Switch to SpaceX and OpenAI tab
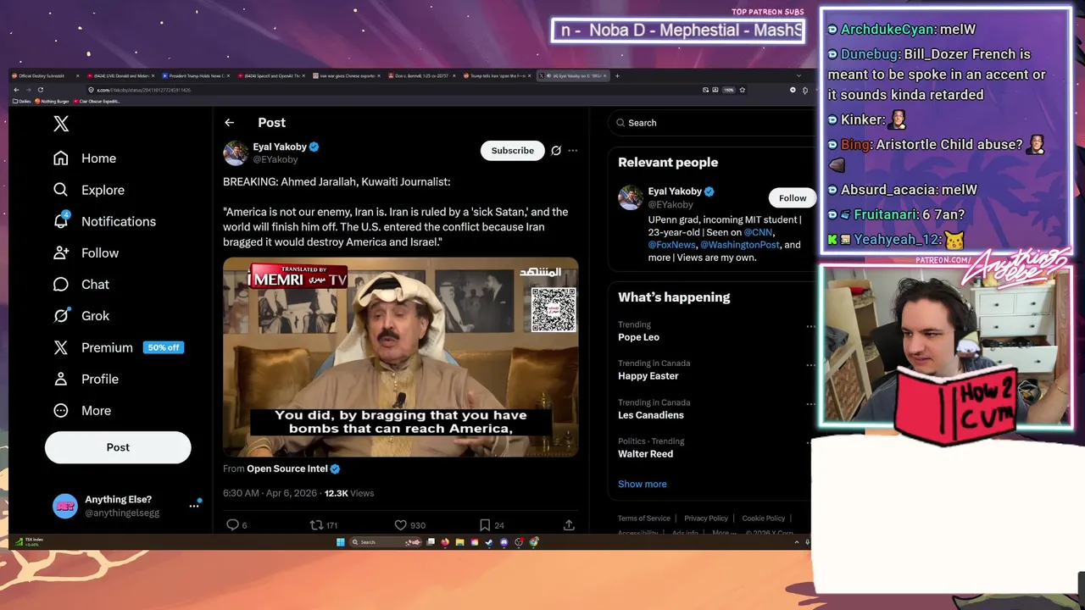The width and height of the screenshot is (1085, 610). pyautogui.click(x=270, y=76)
